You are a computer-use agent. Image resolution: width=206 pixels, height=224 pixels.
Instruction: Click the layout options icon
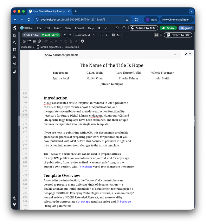coord(124,28)
